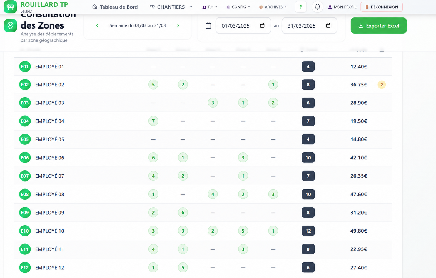Viewport: 436px width, 278px height.
Task: Click the 49.80€ amount for Employé 10
Action: [x=358, y=231]
